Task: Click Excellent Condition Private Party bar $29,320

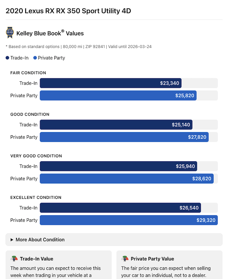Action: click(x=129, y=220)
